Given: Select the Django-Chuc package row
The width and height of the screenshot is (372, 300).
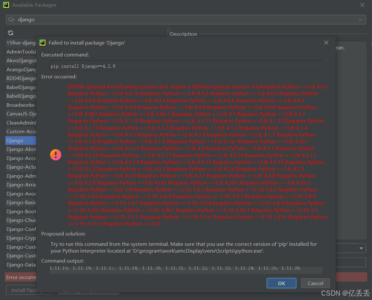Looking at the screenshot, I should coord(21,220).
